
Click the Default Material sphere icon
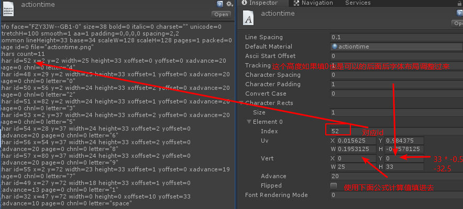pos(335,47)
